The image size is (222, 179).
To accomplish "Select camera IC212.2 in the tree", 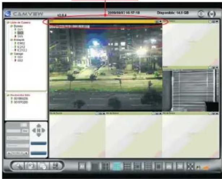I will [22, 50].
